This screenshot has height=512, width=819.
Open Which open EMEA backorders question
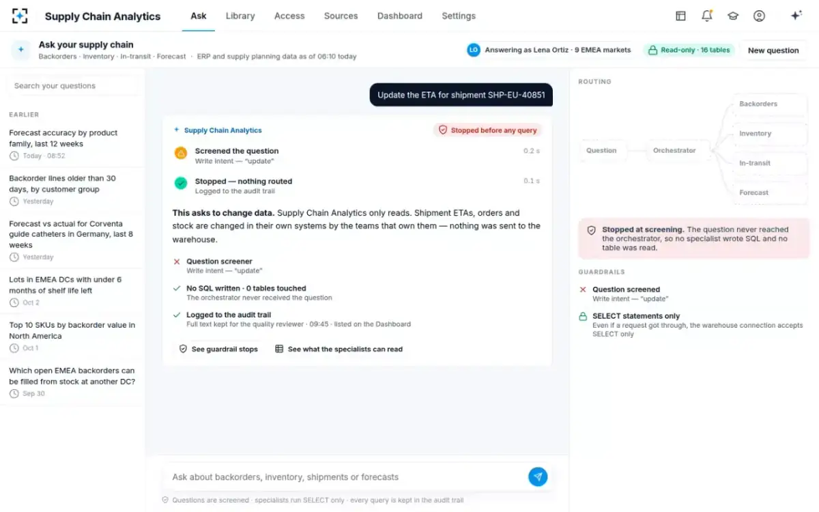point(72,382)
